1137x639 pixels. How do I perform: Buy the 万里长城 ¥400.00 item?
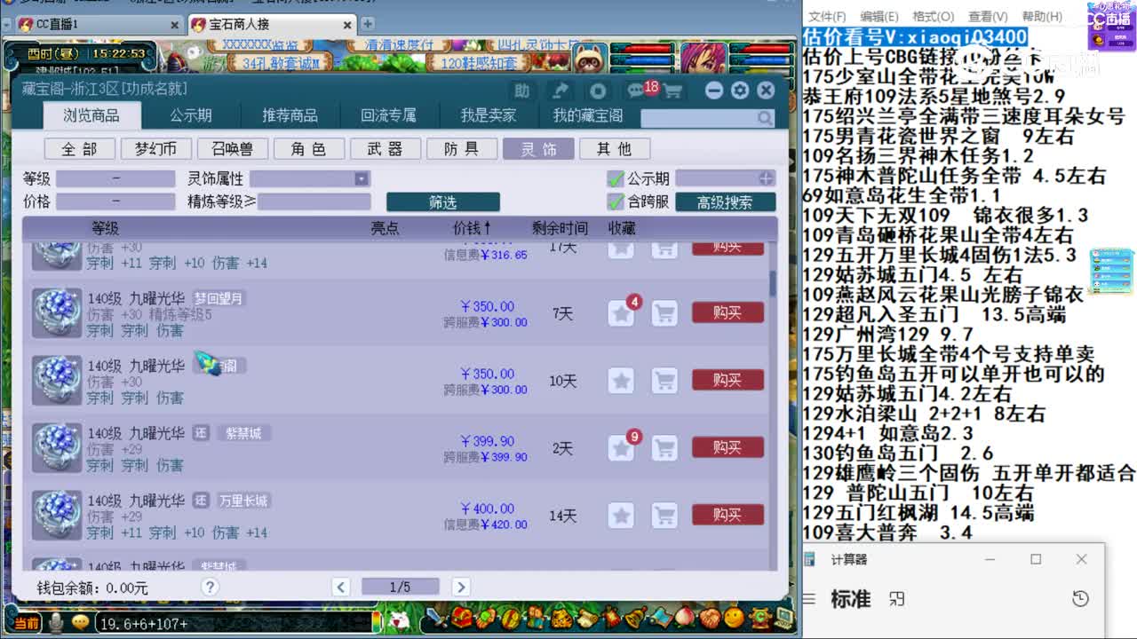click(x=728, y=515)
